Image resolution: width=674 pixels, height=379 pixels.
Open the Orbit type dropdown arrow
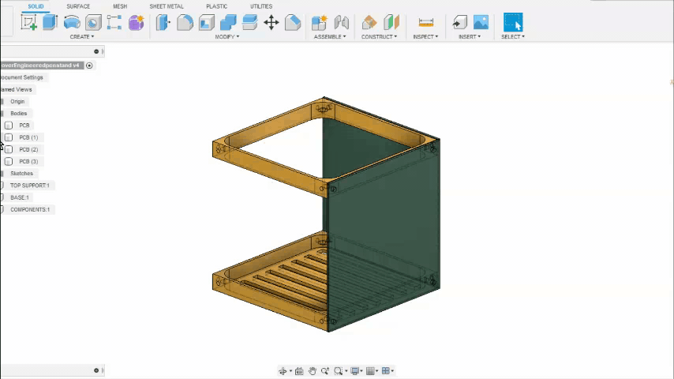click(290, 371)
